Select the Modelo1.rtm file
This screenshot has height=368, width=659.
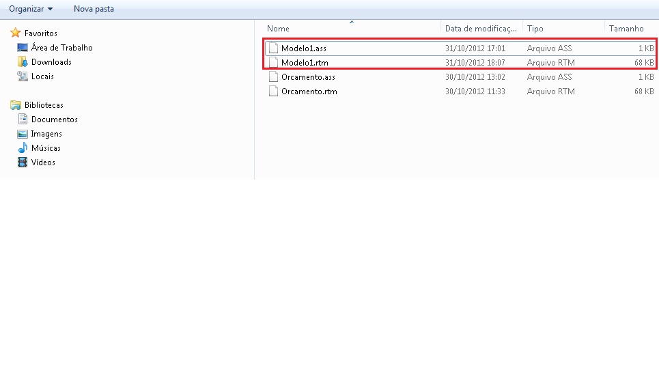[x=461, y=63]
